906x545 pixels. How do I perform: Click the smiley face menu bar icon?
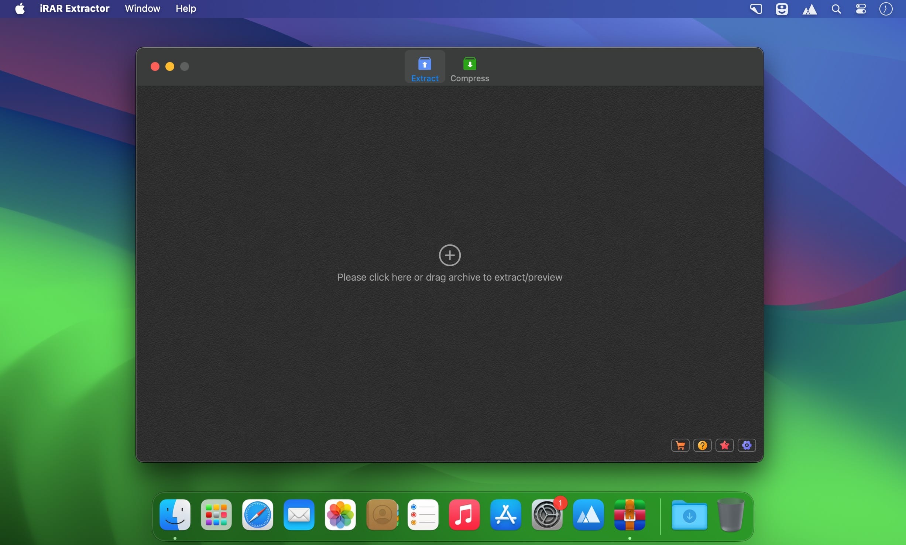point(782,9)
